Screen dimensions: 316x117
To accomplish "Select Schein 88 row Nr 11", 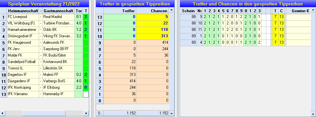I will (245, 30).
